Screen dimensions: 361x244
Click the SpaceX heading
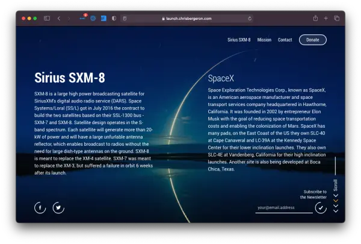pyautogui.click(x=221, y=78)
